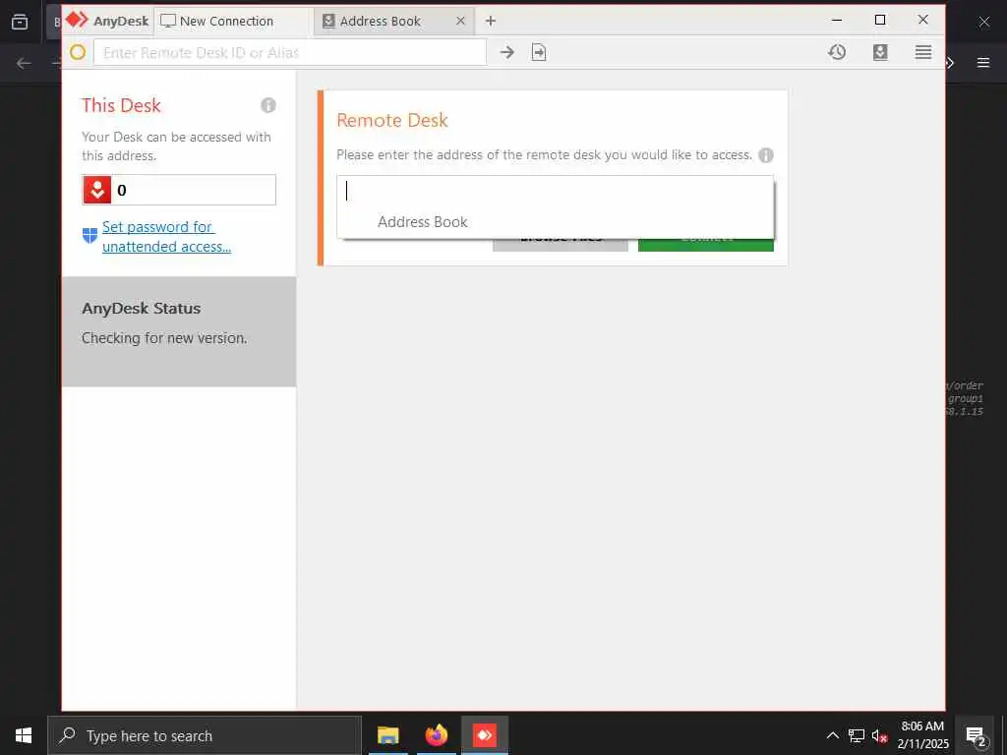Open the AnyDesk hamburger menu
This screenshot has width=1007, height=755.
pos(922,52)
